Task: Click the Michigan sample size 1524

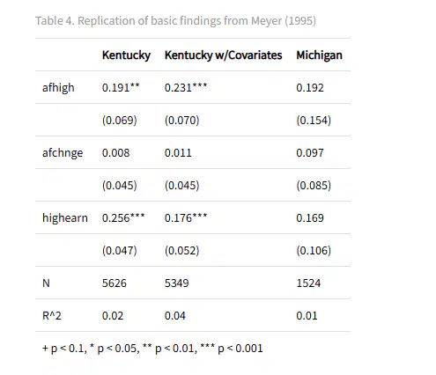Action: pos(308,283)
